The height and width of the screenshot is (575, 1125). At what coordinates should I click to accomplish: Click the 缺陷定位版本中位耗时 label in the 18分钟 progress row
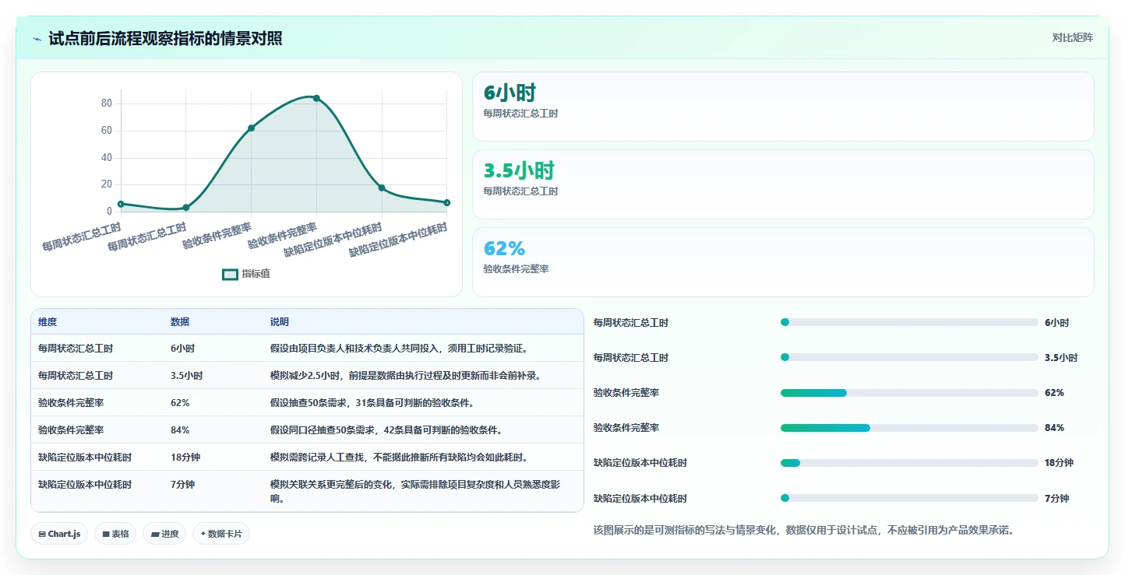pyautogui.click(x=640, y=463)
